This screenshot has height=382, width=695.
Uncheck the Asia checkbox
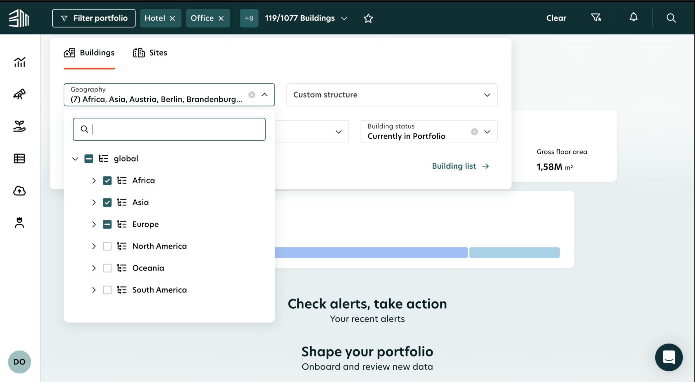click(x=107, y=203)
